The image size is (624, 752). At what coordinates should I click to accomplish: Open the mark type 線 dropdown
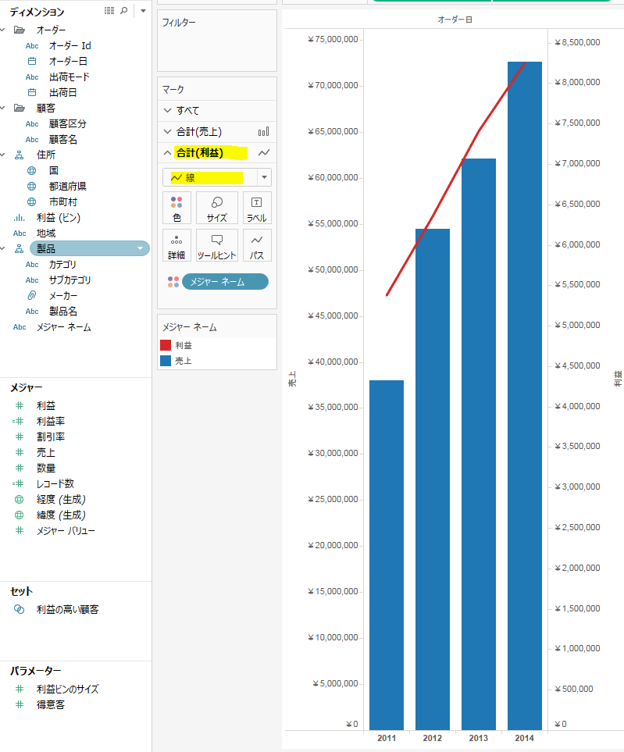[264, 177]
